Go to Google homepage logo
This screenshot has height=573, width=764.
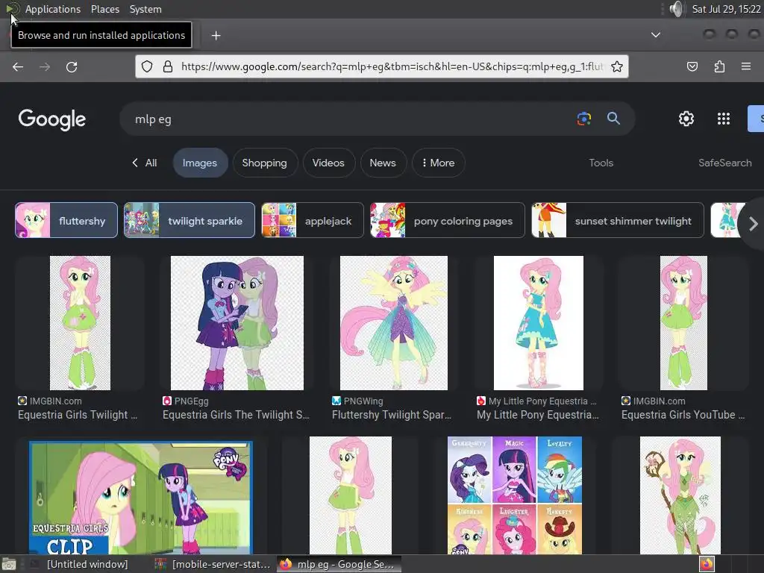pyautogui.click(x=52, y=119)
